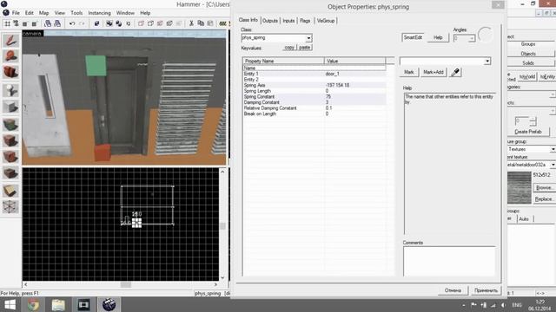Toggle the 3D grid icon
This screenshot has width=556, height=312.
(16, 23)
